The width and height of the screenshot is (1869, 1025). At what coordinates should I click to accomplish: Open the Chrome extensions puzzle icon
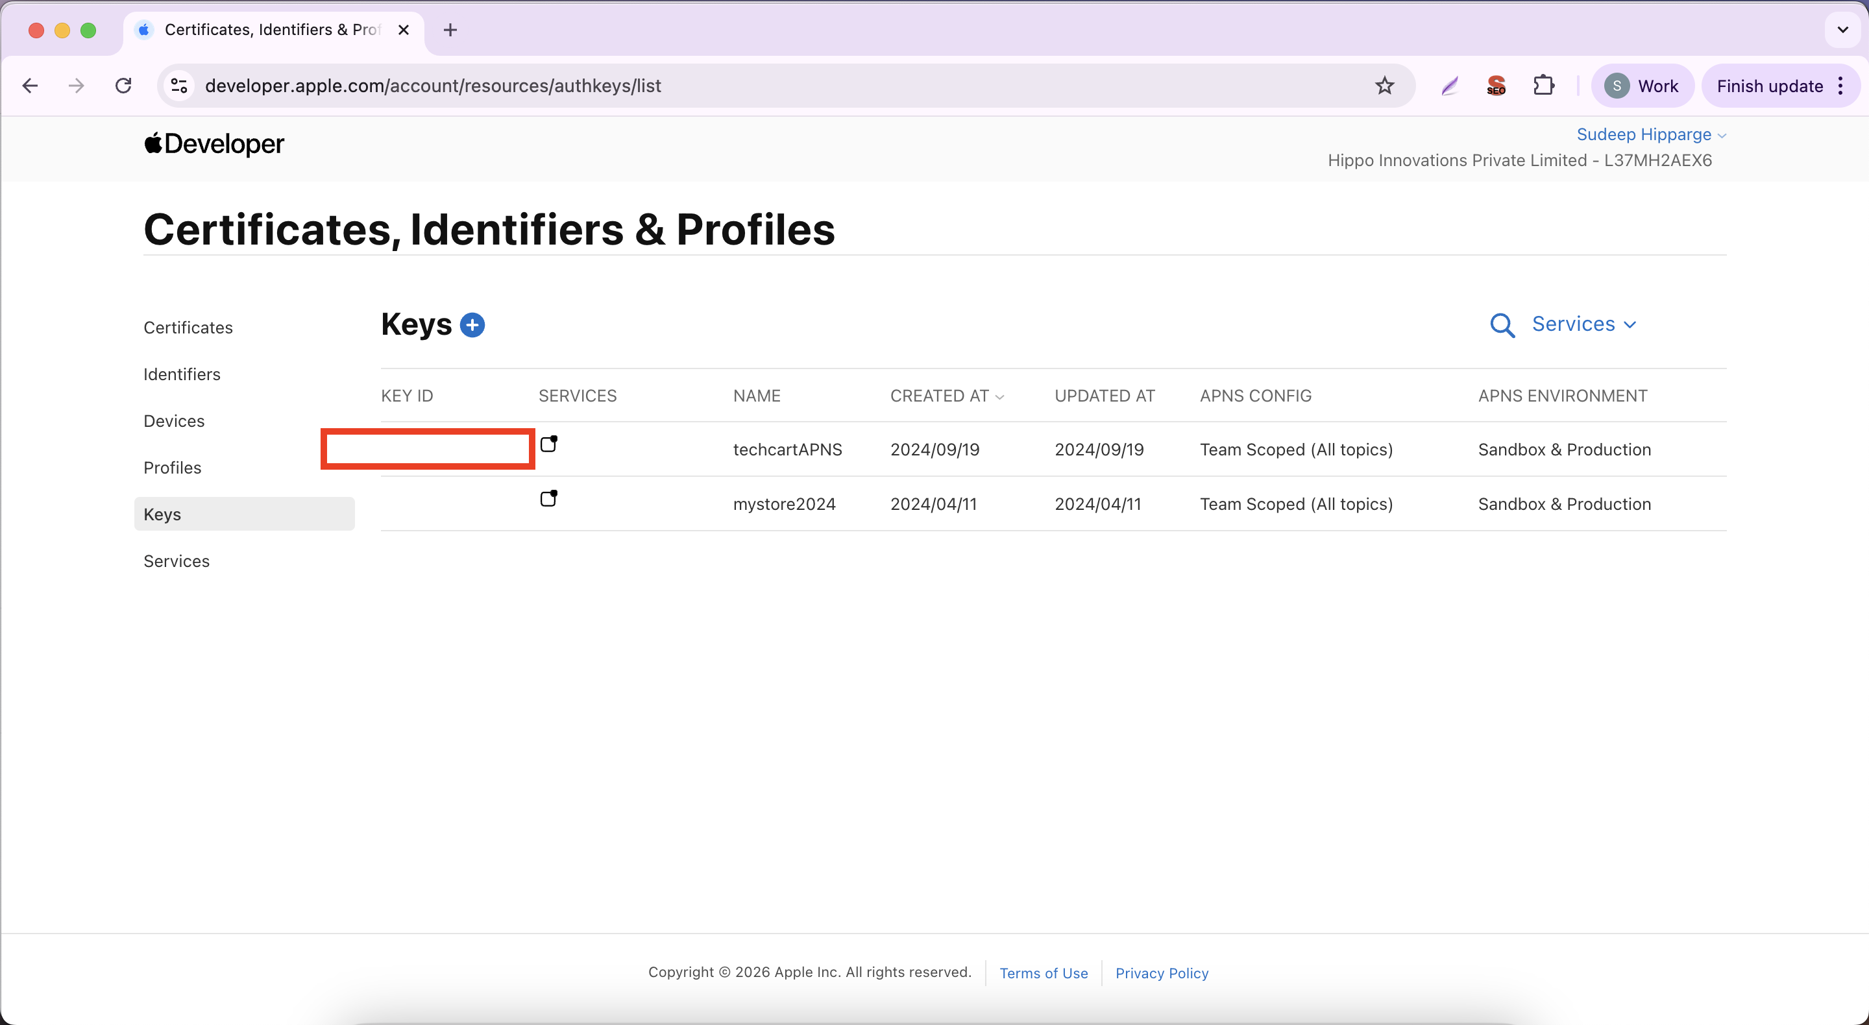[1543, 86]
